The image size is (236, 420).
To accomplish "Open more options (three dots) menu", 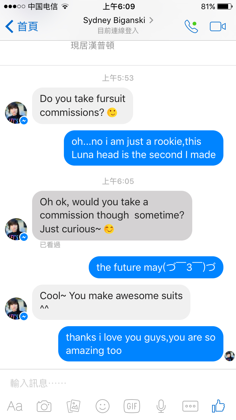I will point(190,406).
